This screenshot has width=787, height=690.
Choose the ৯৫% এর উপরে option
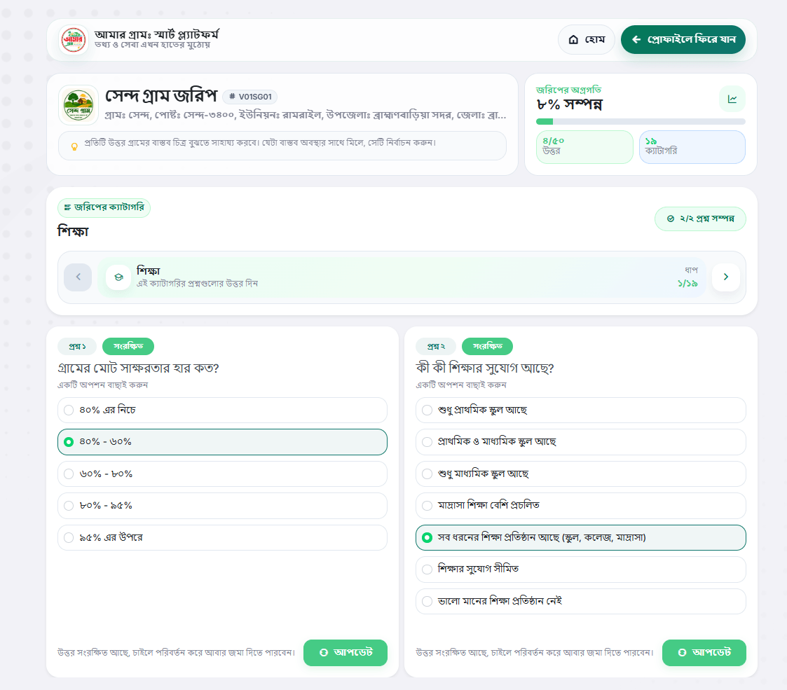(x=222, y=537)
